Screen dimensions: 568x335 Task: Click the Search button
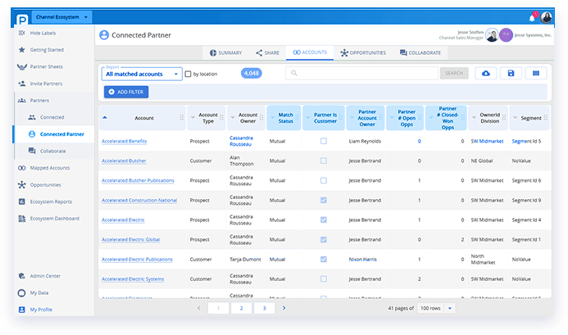[x=454, y=73]
